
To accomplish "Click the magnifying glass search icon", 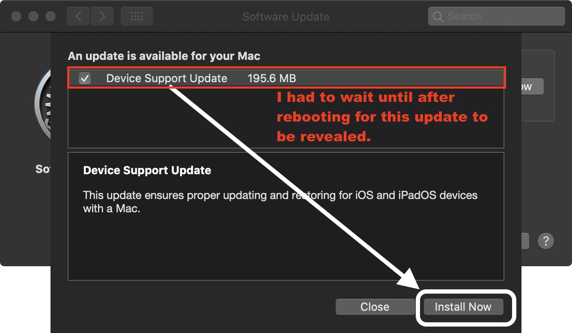I will coord(438,17).
